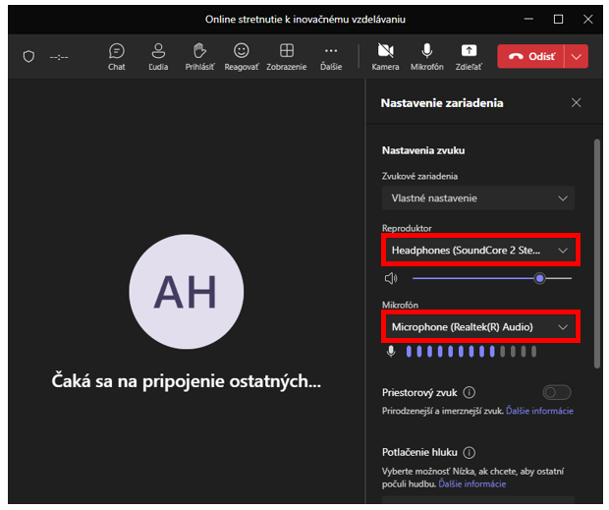Click the meeting timer display
Screen dimensions: 609x510
pos(59,57)
